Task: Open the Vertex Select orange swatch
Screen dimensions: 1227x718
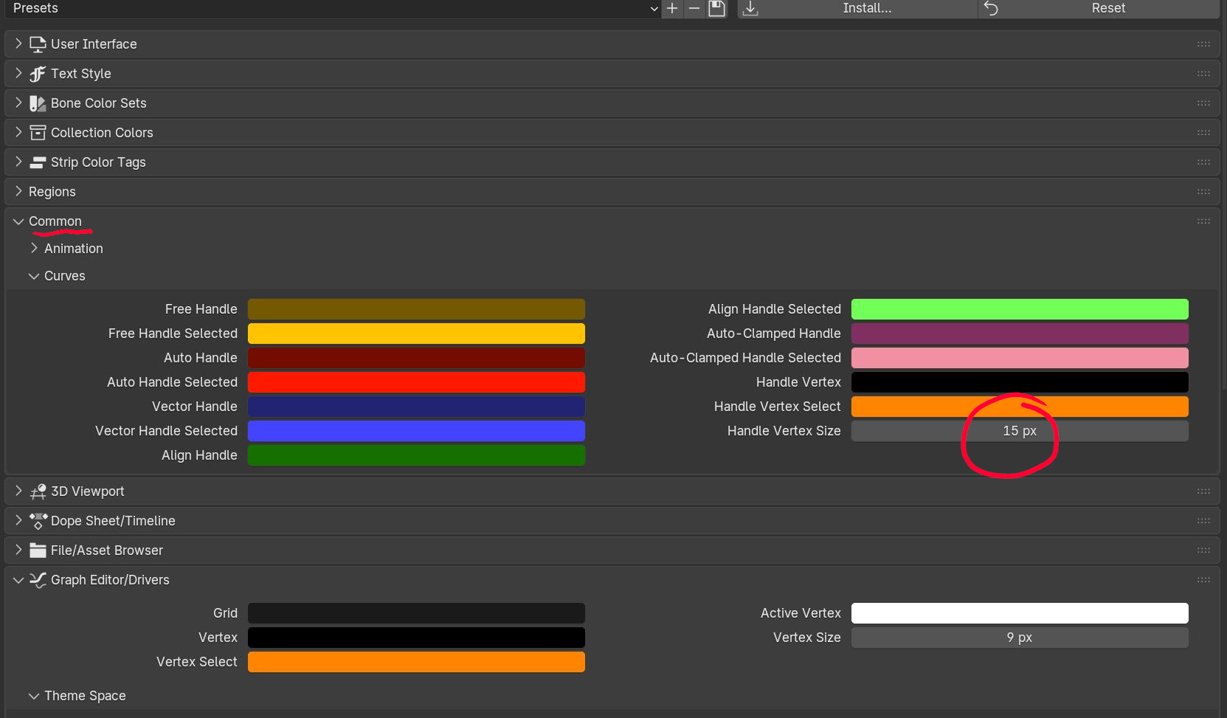Action: coord(416,662)
